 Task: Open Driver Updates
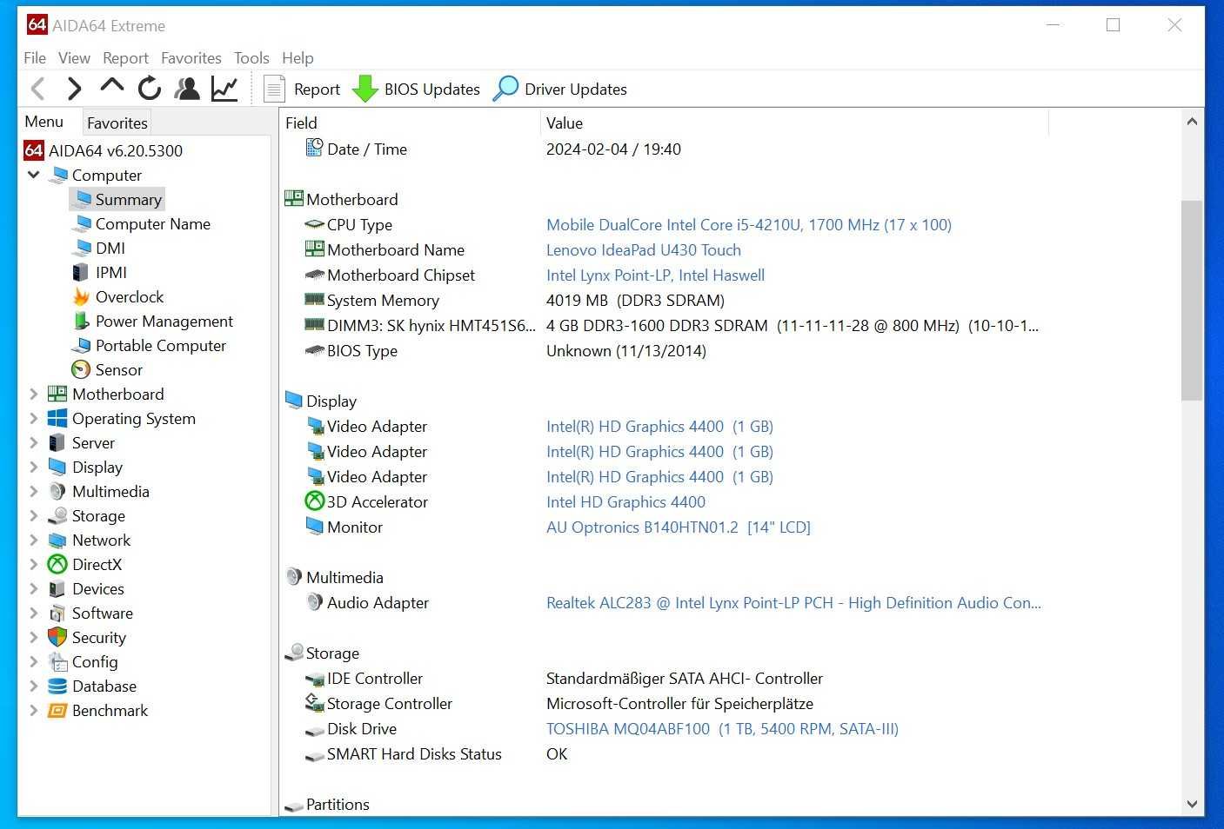[x=559, y=89]
